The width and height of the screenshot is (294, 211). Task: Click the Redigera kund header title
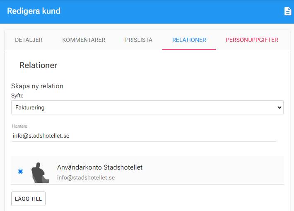[34, 11]
